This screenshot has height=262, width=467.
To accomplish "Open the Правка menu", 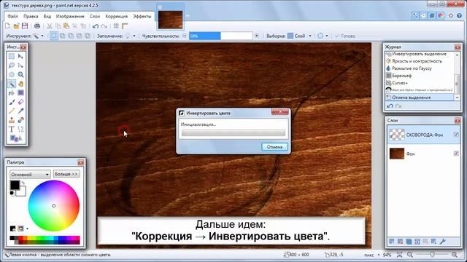I will coord(31,16).
